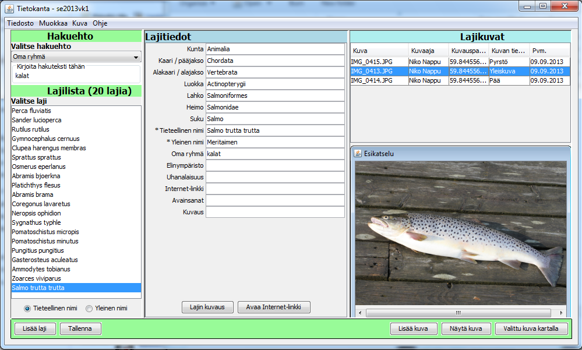Select Perca fluviatis in the species list
This screenshot has height=350, width=582.
(x=32, y=111)
